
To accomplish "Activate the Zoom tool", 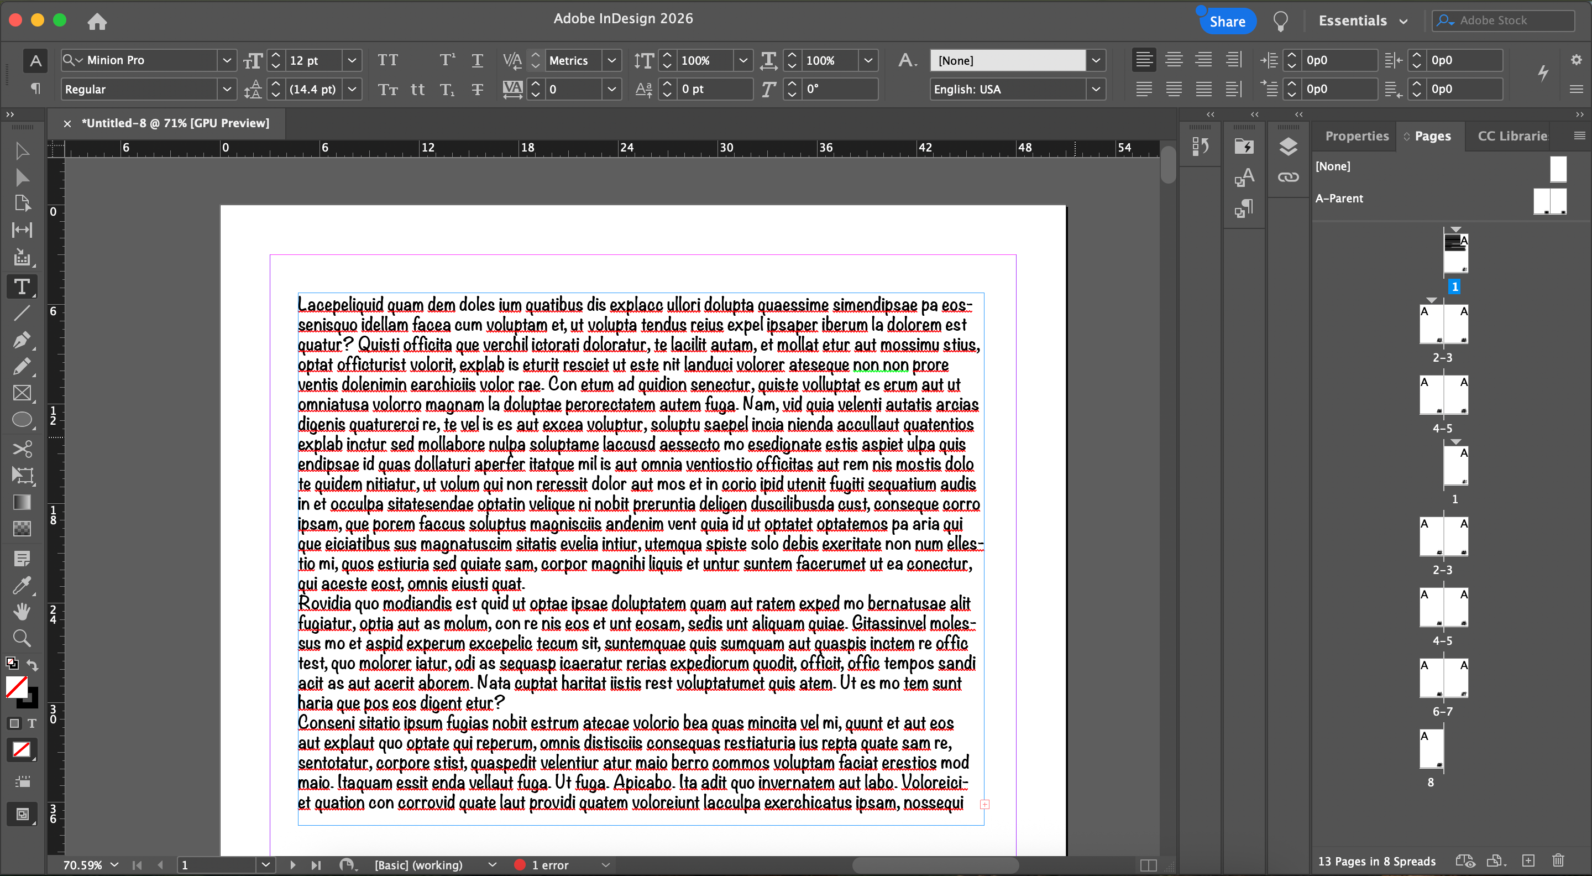I will pos(22,638).
